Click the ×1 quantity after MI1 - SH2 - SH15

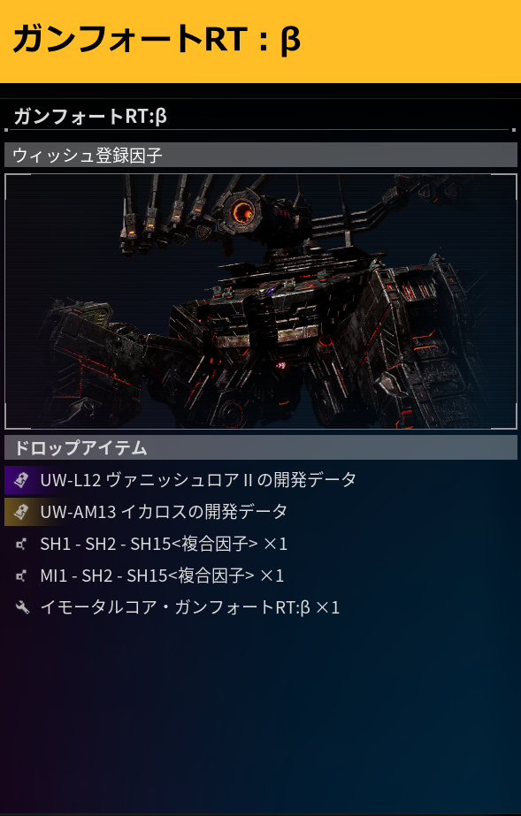[x=272, y=576]
